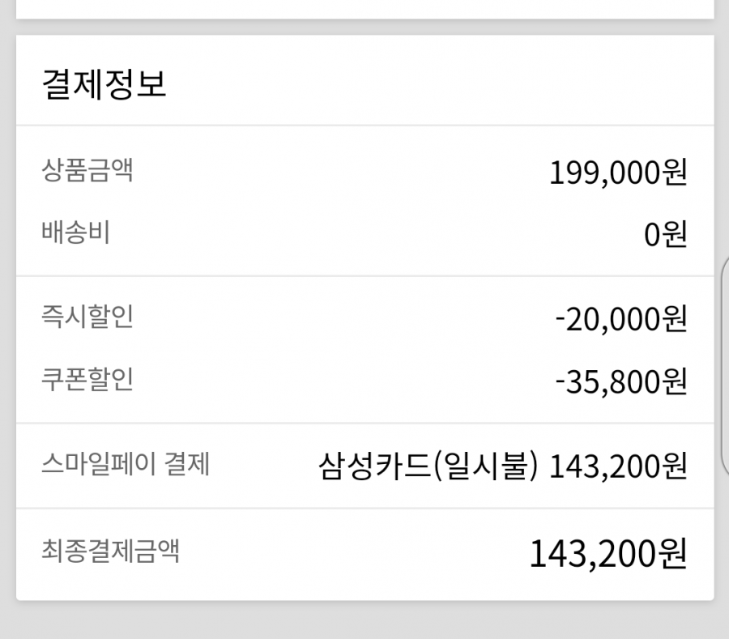Select the 상품금액 label

[x=87, y=170]
